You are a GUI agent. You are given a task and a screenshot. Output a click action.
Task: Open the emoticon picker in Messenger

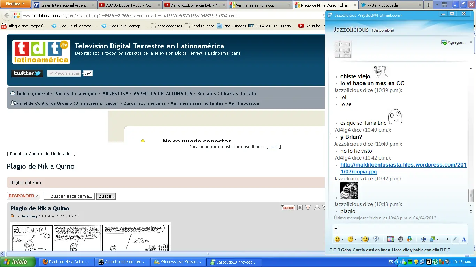coord(337,239)
